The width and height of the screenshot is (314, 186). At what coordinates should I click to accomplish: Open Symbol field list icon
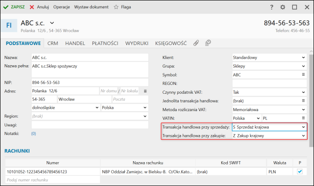(x=303, y=74)
